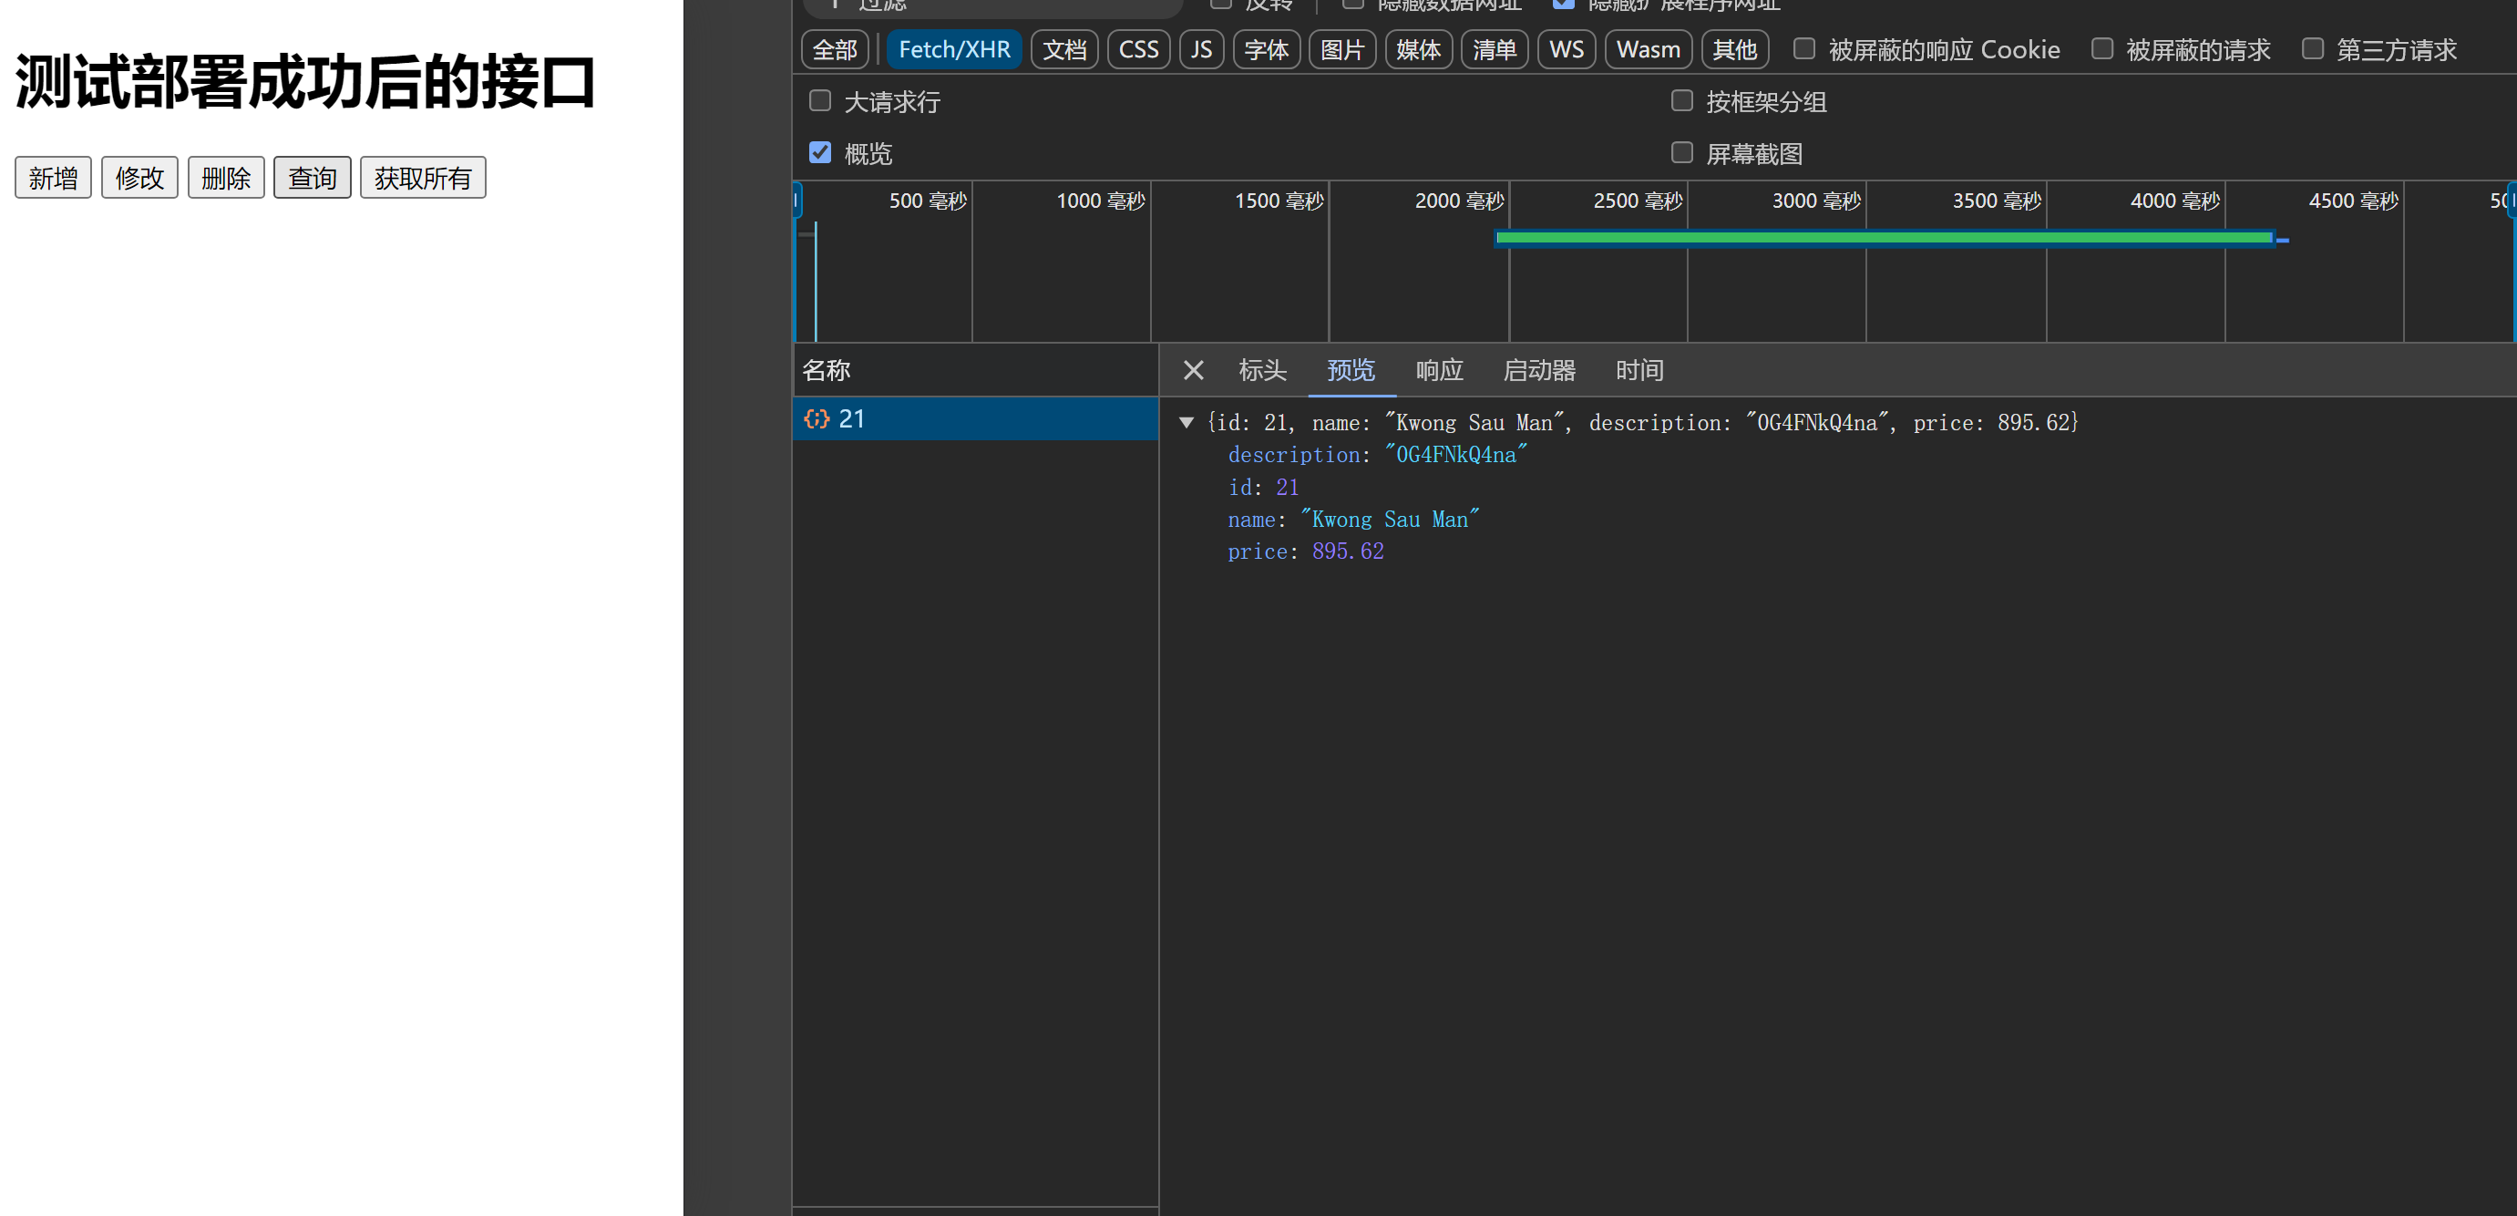This screenshot has width=2517, height=1216.
Task: Check 按框架分组 group by frame
Action: pos(1680,100)
